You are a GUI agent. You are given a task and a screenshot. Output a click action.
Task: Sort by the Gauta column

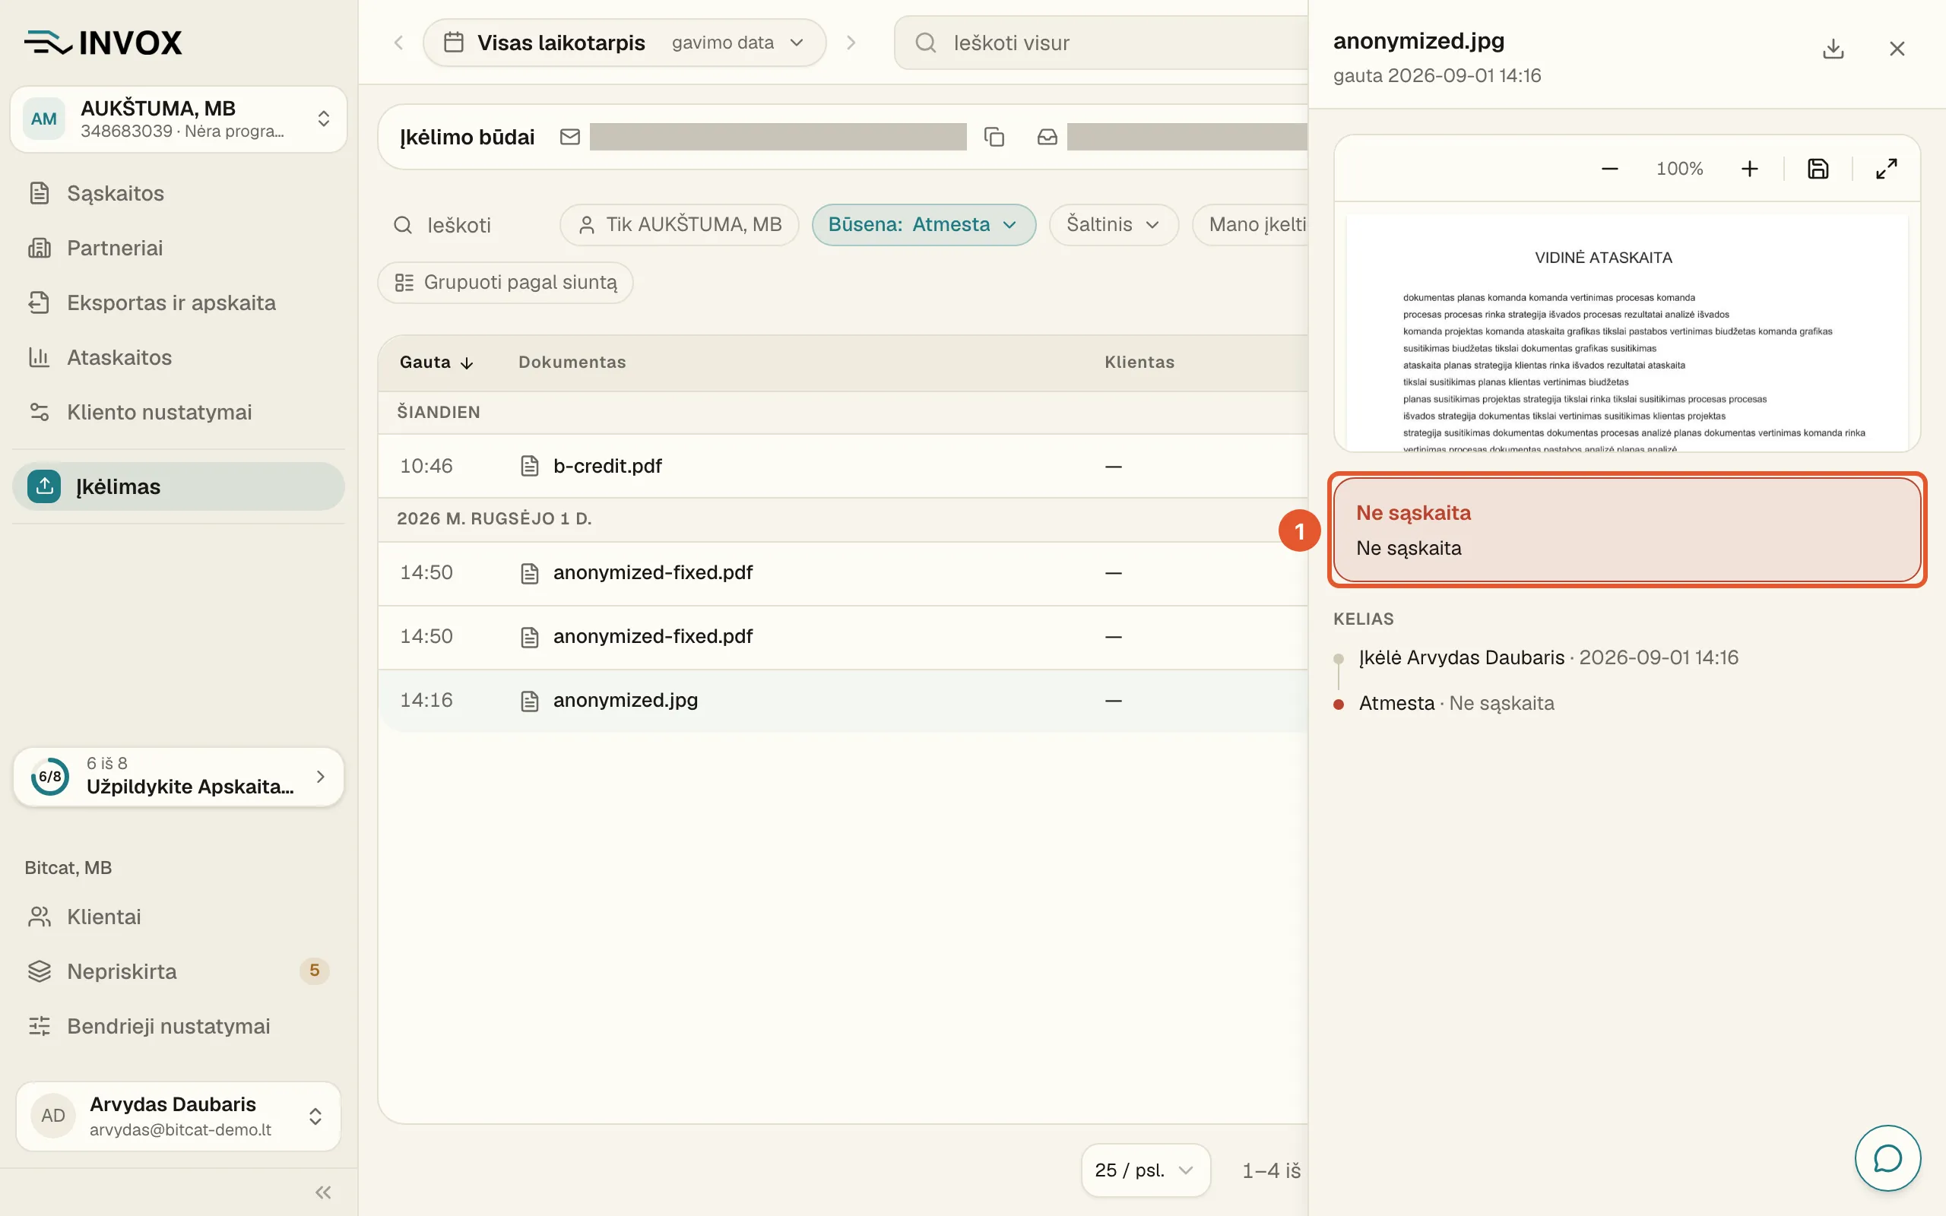click(x=436, y=362)
